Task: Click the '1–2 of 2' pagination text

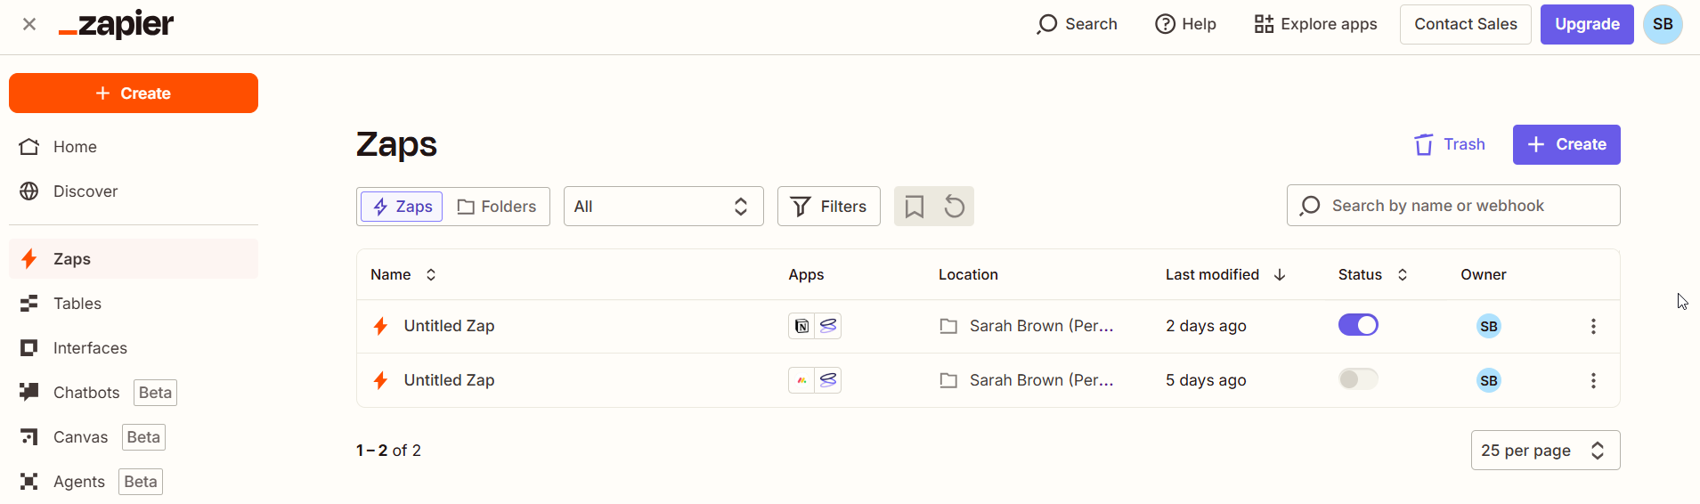Action: (x=388, y=451)
